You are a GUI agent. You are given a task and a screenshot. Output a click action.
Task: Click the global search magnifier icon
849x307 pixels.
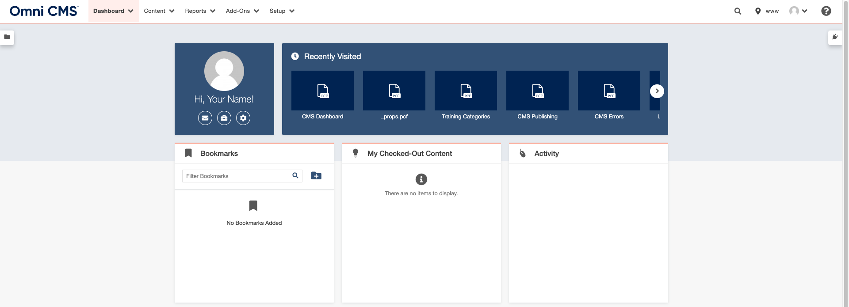point(738,11)
